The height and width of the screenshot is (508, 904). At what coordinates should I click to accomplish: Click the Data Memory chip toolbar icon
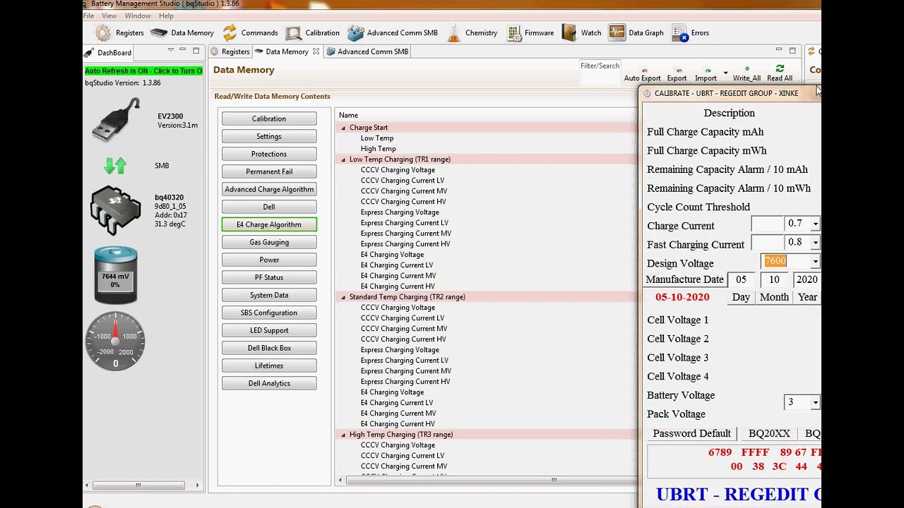pyautogui.click(x=159, y=32)
